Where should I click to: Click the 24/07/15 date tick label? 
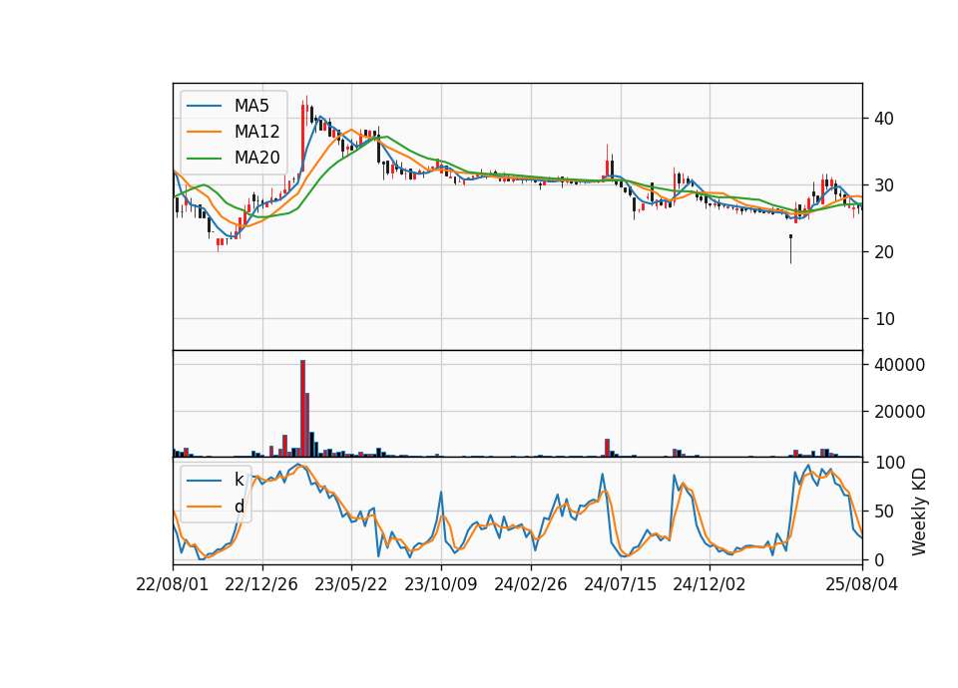pyautogui.click(x=620, y=584)
